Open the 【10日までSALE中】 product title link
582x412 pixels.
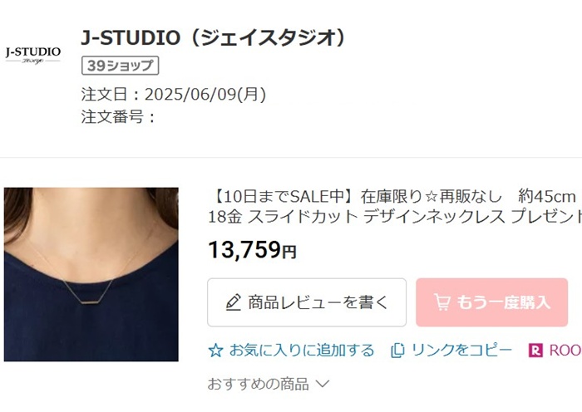395,197
